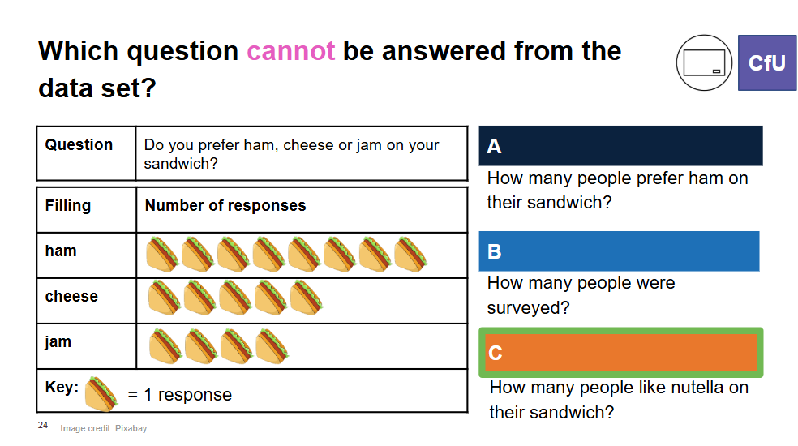Viewport: 798px width, 446px height.
Task: Click the mini whiteboard circle icon
Action: (x=704, y=62)
